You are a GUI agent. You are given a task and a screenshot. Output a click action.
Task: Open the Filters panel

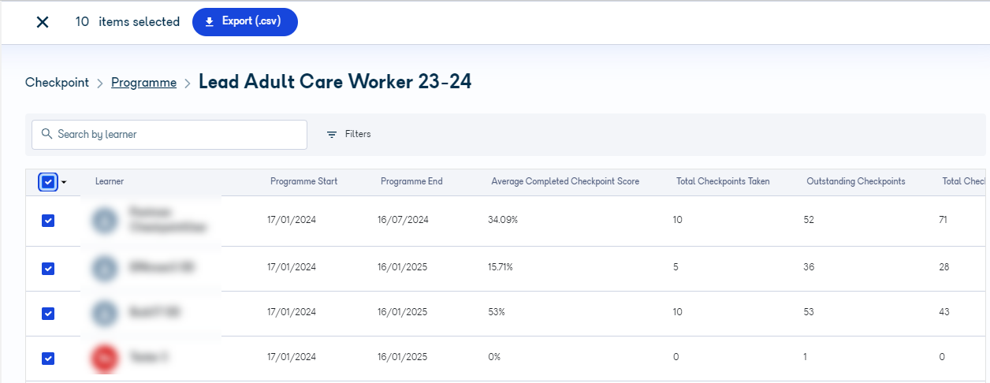349,135
